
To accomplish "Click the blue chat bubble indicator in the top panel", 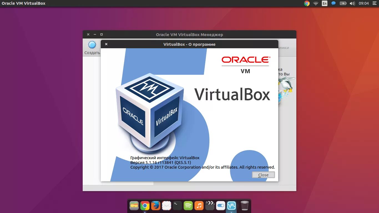I will [333, 3].
